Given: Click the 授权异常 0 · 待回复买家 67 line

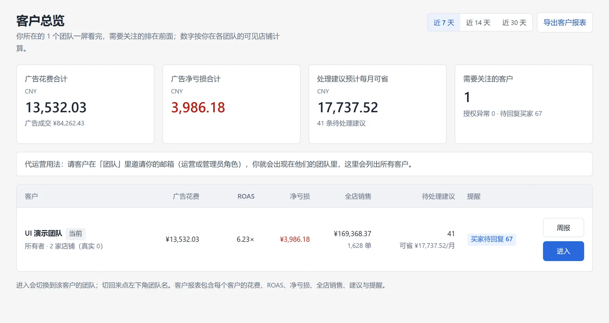Looking at the screenshot, I should pos(502,114).
